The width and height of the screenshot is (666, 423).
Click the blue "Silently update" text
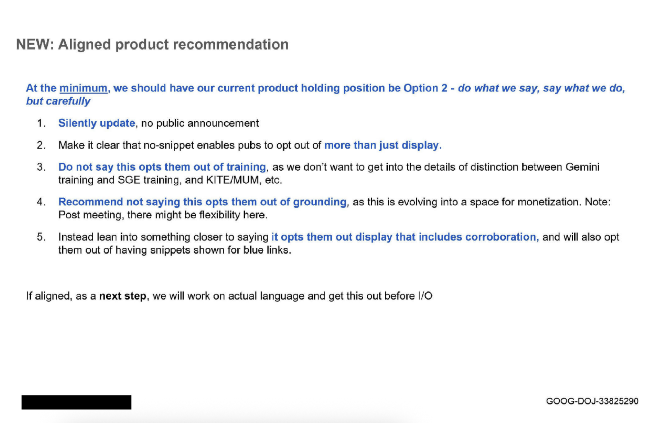pos(97,123)
